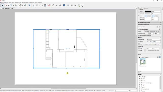Activate the Offset tool icon
This screenshot has height=92, width=163.
pyautogui.click(x=30, y=5)
